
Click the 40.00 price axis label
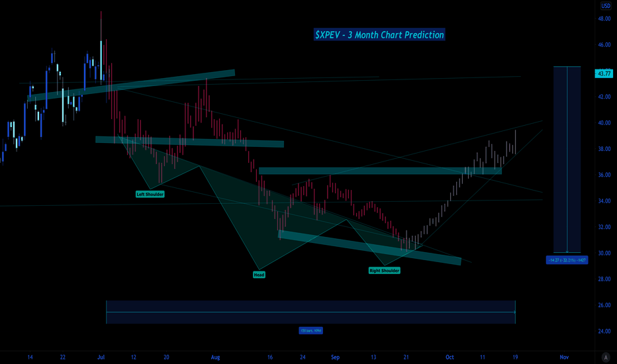coord(604,123)
